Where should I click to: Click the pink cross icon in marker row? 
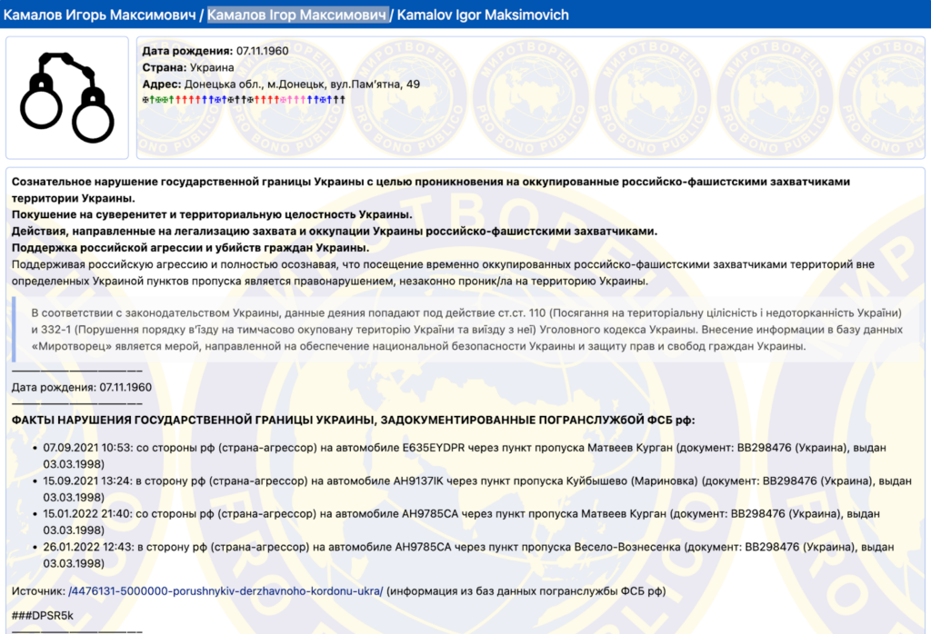(x=283, y=99)
